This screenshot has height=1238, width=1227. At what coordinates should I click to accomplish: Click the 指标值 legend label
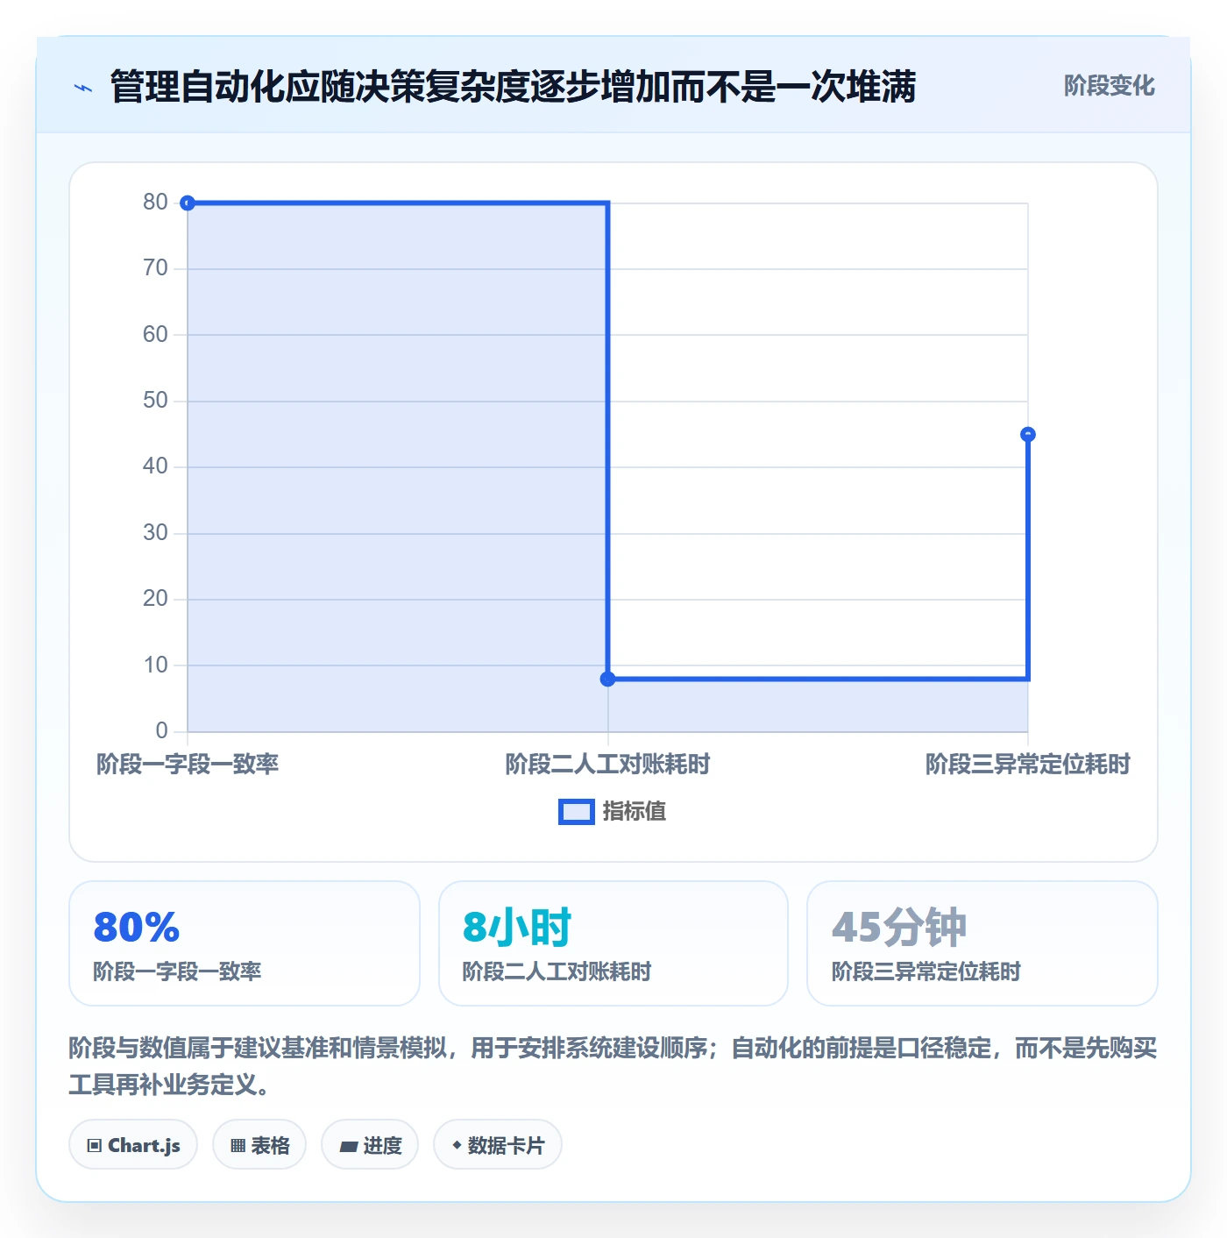click(635, 812)
